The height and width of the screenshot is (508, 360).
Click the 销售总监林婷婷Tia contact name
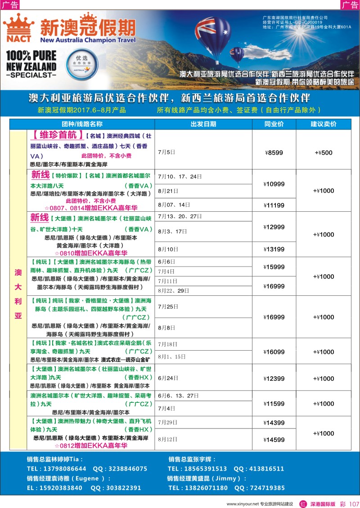coord(55,459)
